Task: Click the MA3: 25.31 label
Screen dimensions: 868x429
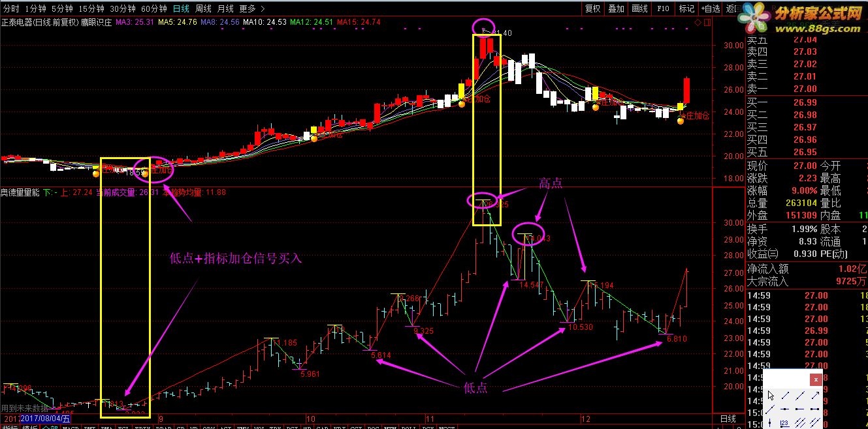Action: pyautogui.click(x=135, y=22)
